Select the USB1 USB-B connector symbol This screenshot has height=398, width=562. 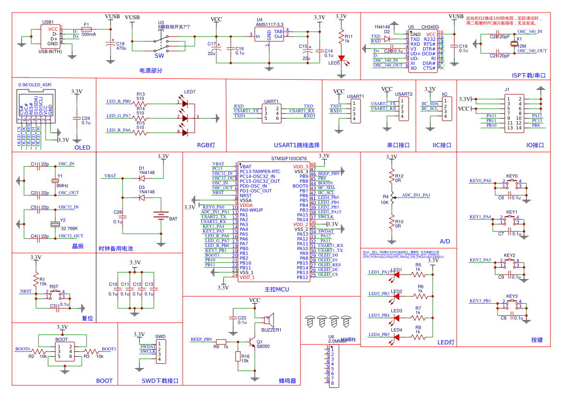point(50,37)
